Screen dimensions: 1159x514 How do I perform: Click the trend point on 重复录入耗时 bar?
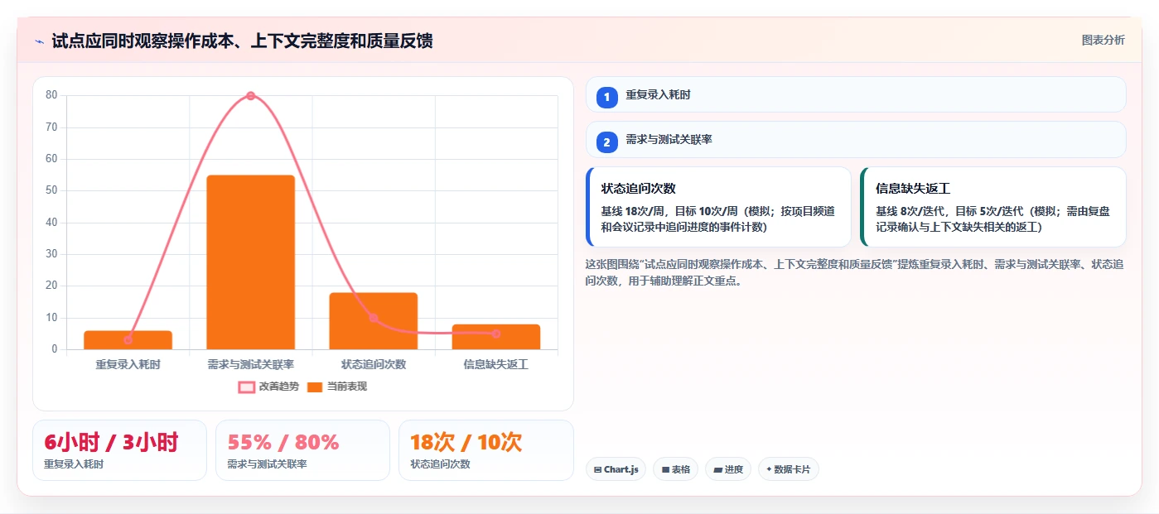pyautogui.click(x=128, y=340)
